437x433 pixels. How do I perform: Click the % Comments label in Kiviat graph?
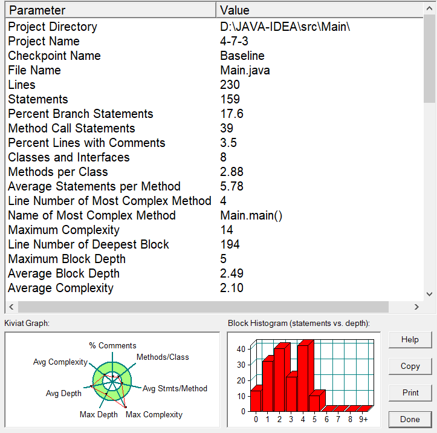[112, 345]
